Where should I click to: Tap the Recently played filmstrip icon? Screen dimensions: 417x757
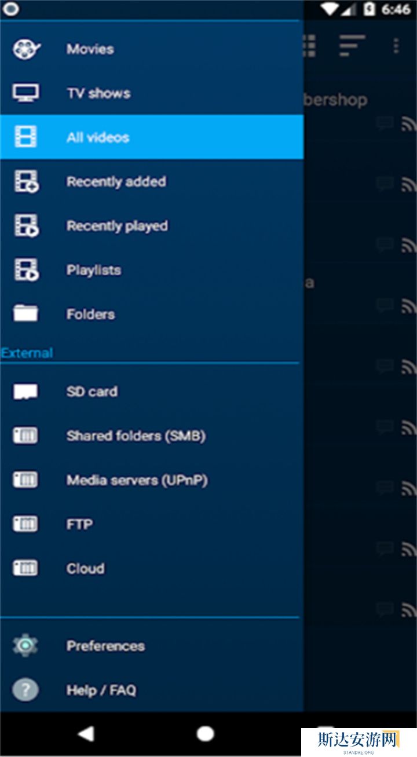click(26, 226)
